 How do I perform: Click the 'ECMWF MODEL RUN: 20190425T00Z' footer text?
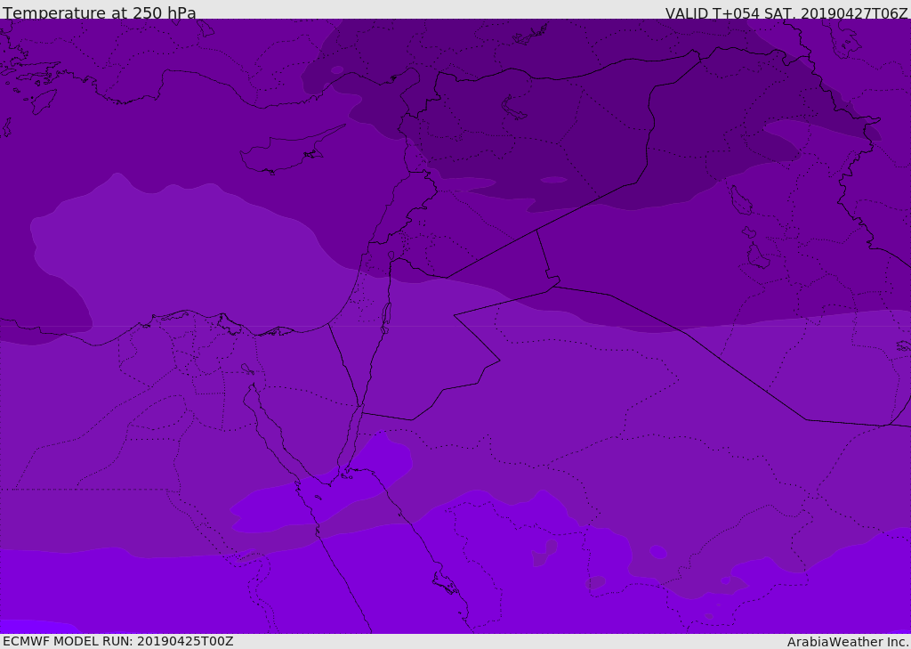click(118, 641)
